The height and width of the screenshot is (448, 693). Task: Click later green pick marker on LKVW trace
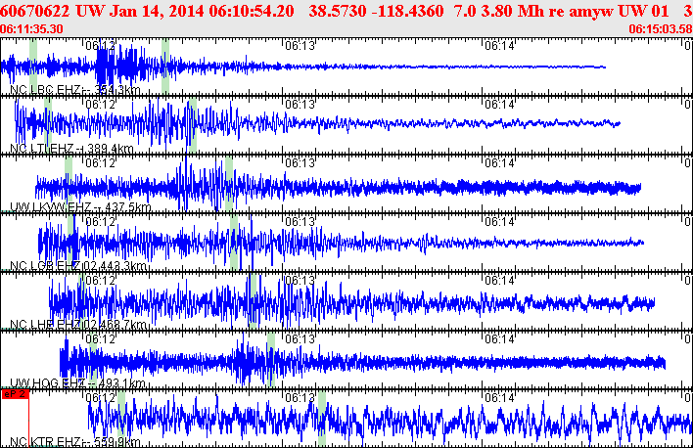[x=229, y=183]
